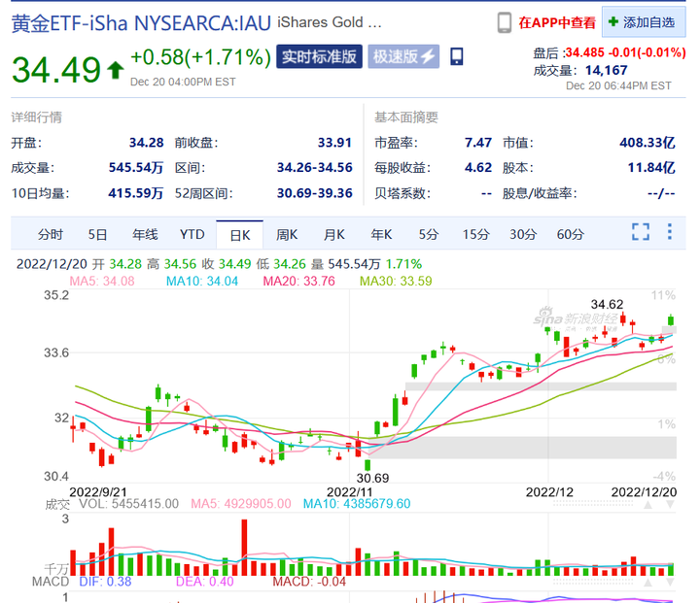Select the YTD chart tab
Screen dimensions: 700x603
192,234
